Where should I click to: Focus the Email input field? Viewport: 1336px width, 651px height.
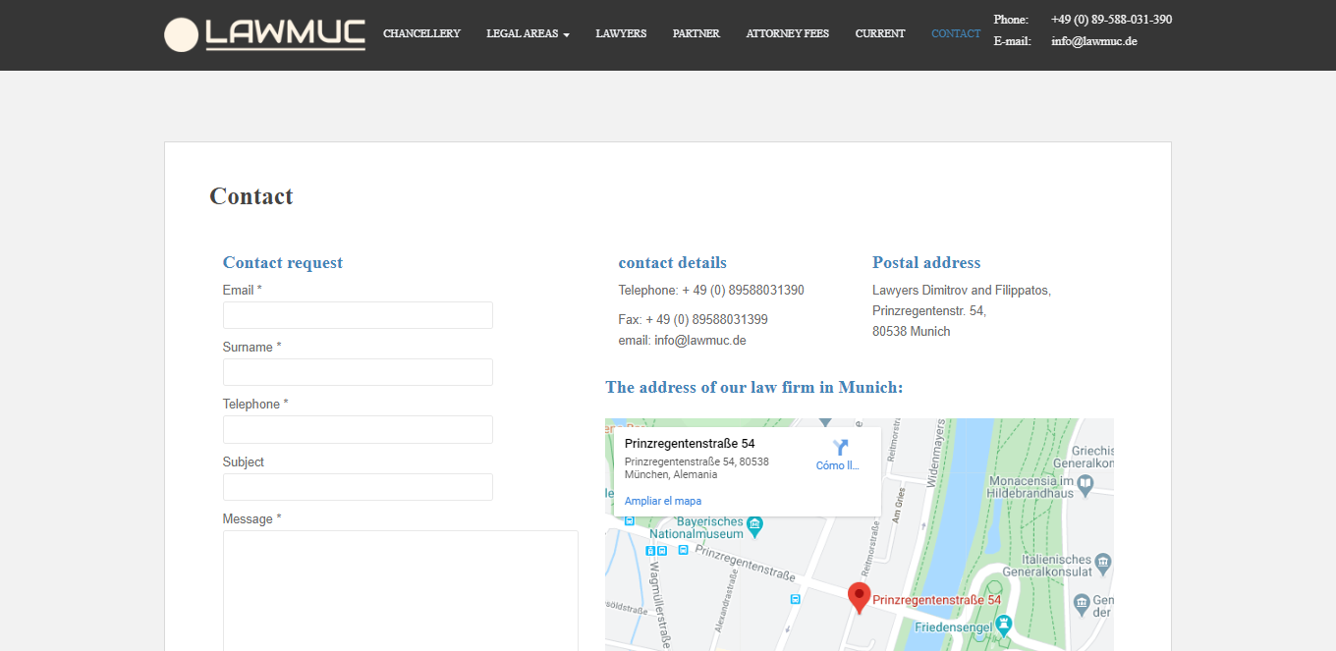(x=358, y=315)
